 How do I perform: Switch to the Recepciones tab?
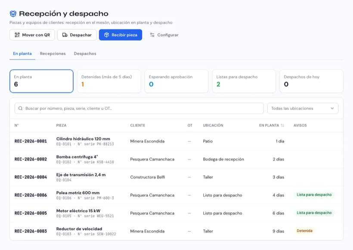(x=53, y=53)
